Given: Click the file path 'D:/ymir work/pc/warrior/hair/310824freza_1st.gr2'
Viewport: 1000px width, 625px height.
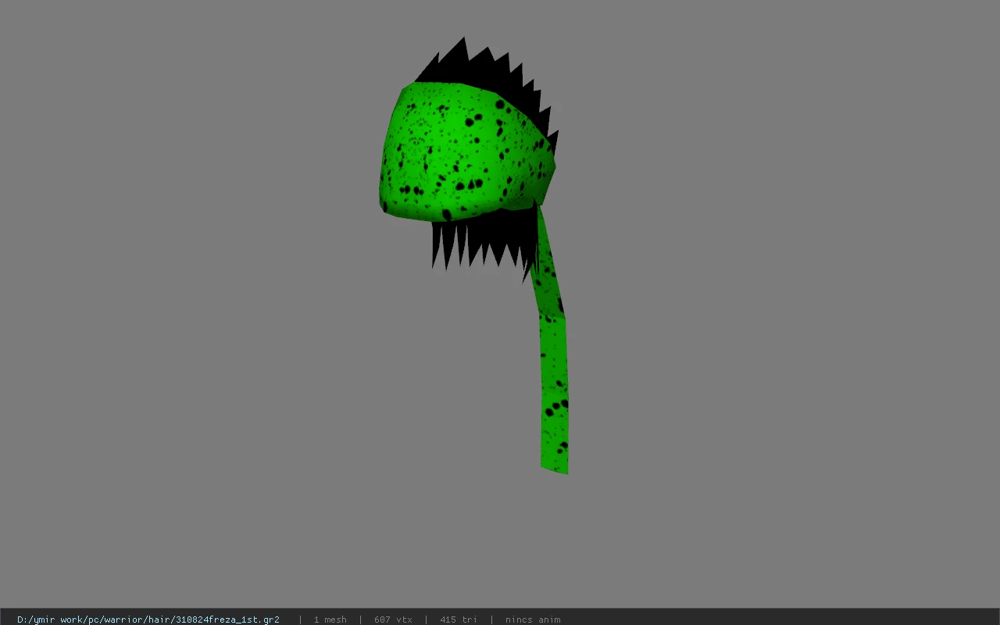Looking at the screenshot, I should pyautogui.click(x=148, y=620).
